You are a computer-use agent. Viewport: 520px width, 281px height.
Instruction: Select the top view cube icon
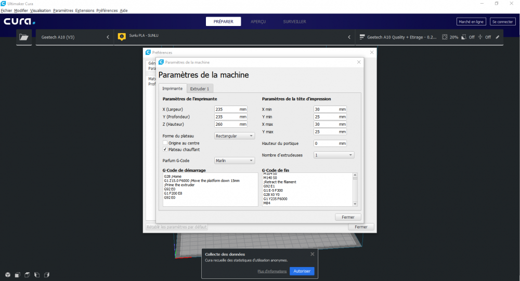click(27, 275)
